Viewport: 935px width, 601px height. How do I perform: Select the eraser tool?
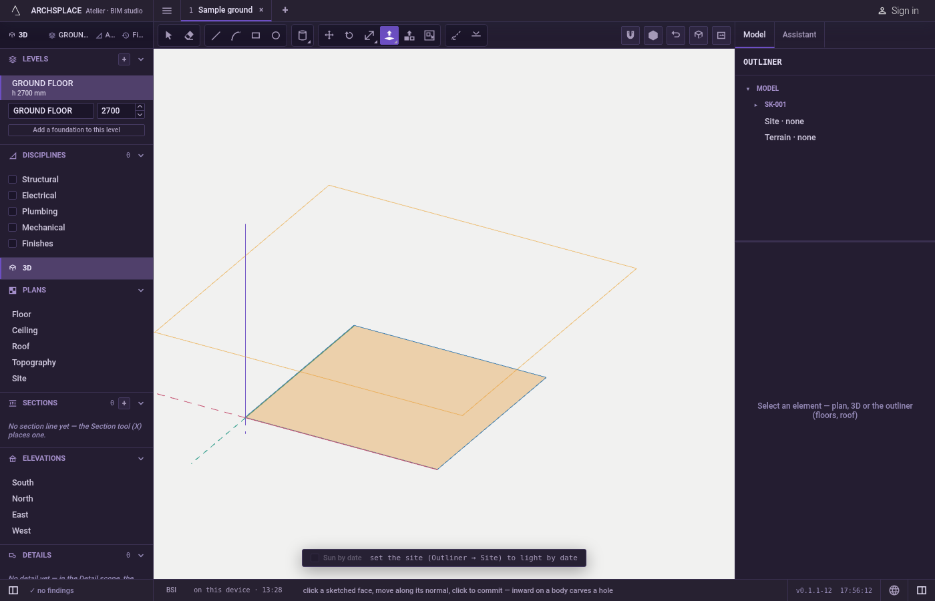(189, 35)
